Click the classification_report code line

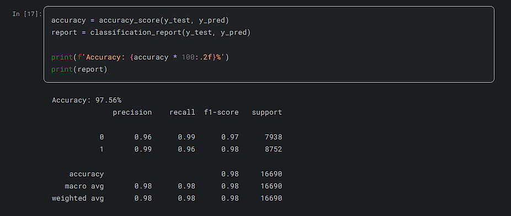tap(151, 33)
